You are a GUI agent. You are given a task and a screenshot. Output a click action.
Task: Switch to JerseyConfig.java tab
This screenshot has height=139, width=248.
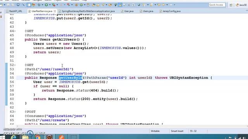[170, 11]
